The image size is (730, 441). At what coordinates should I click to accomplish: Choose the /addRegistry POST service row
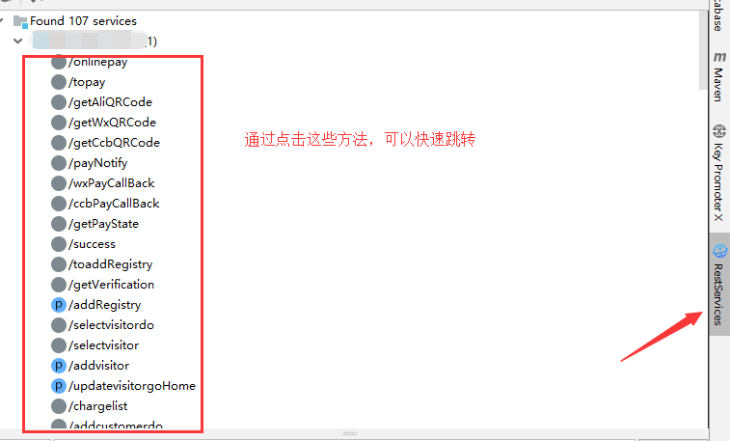(x=105, y=305)
